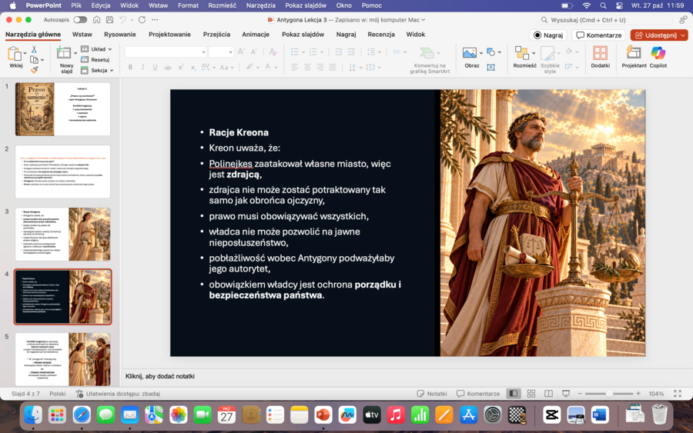Switch to reading view icon
This screenshot has height=433, width=693.
(548, 393)
